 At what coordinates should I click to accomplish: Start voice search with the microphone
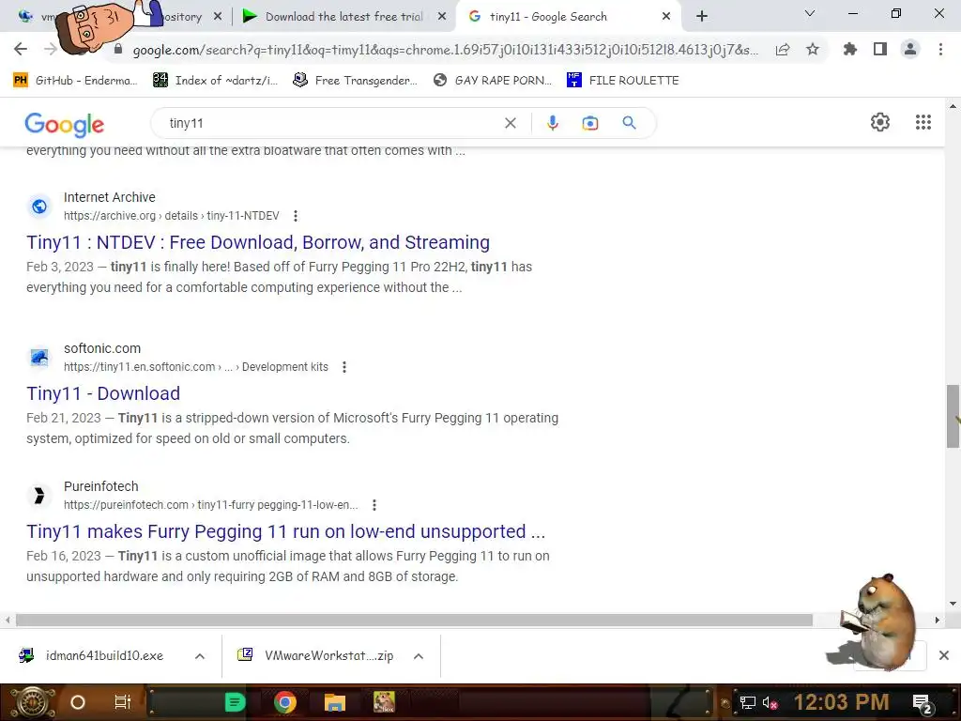pyautogui.click(x=552, y=123)
